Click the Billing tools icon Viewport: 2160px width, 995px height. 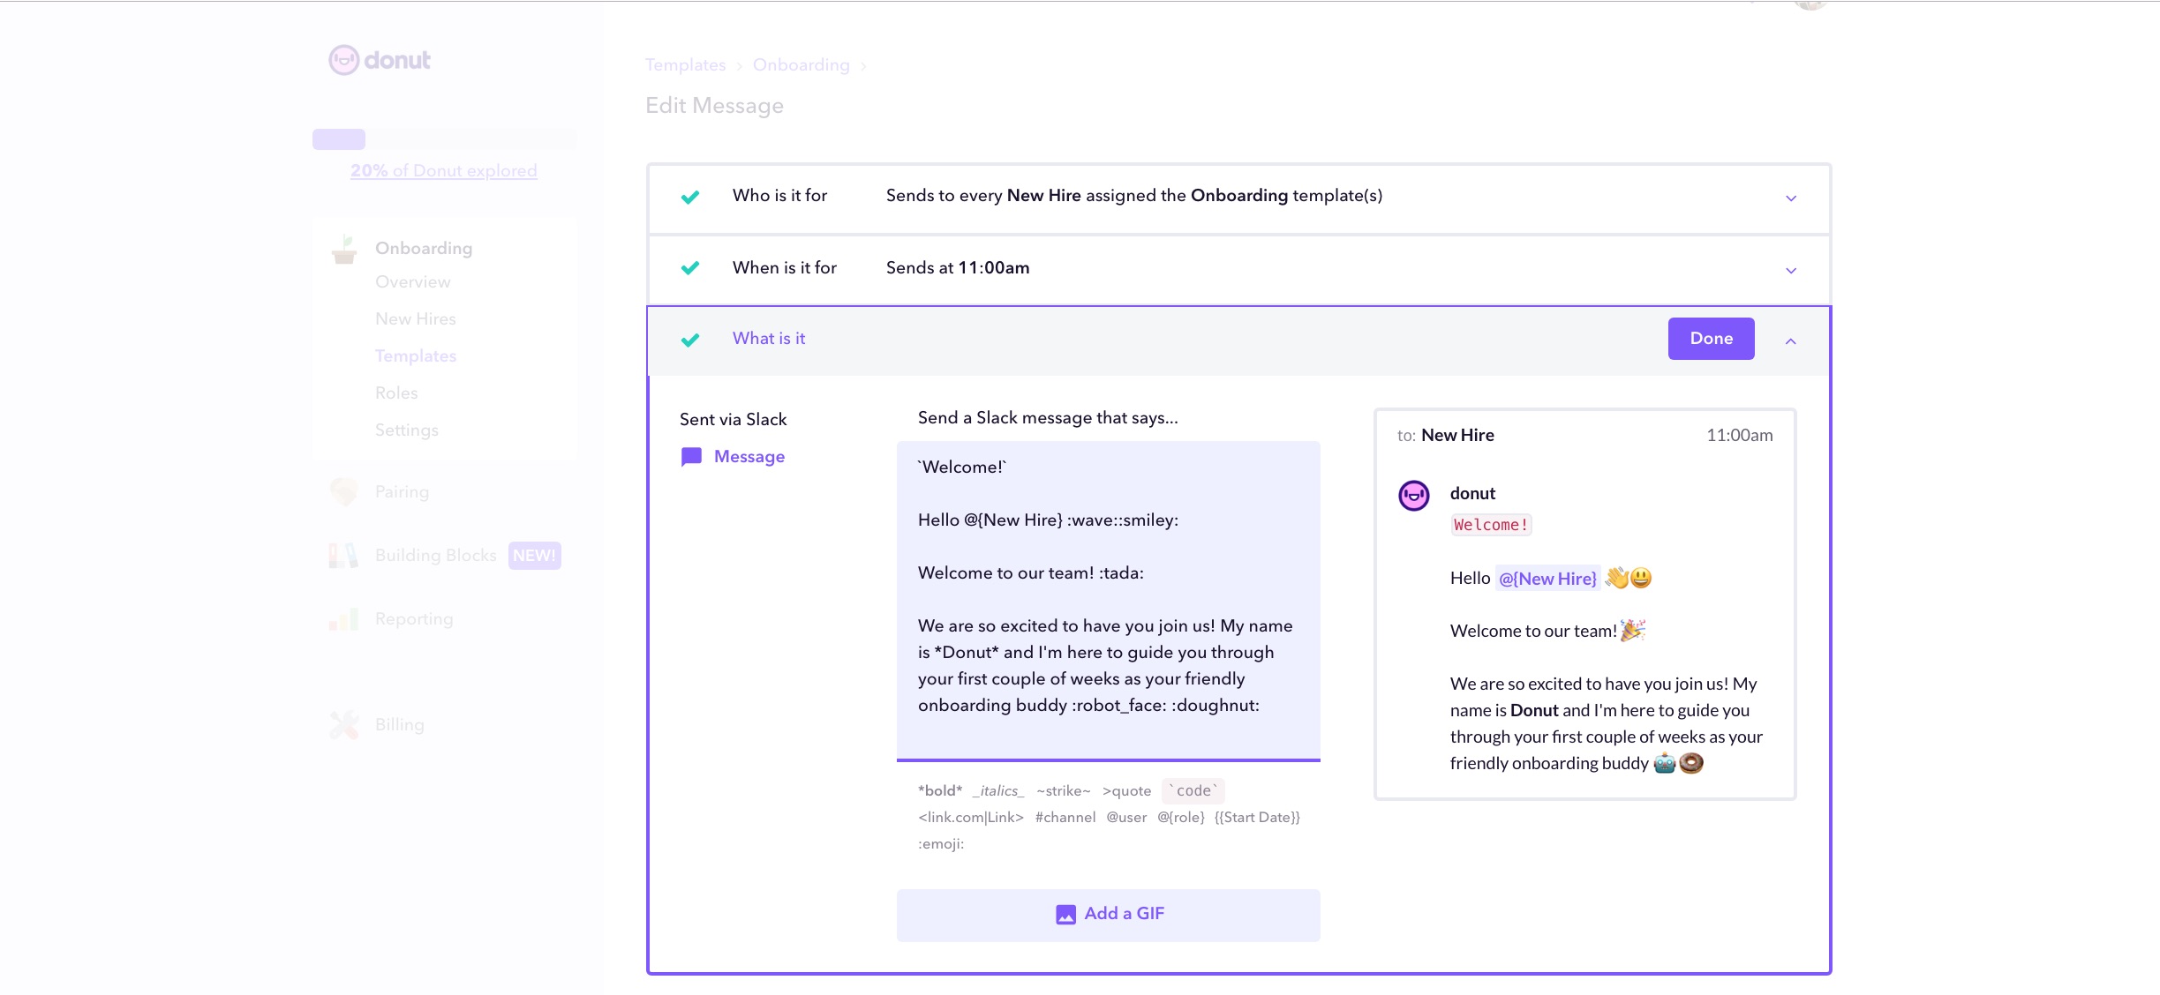point(344,725)
